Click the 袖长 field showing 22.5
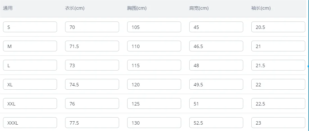This screenshot has width=309, height=131. pos(278,103)
